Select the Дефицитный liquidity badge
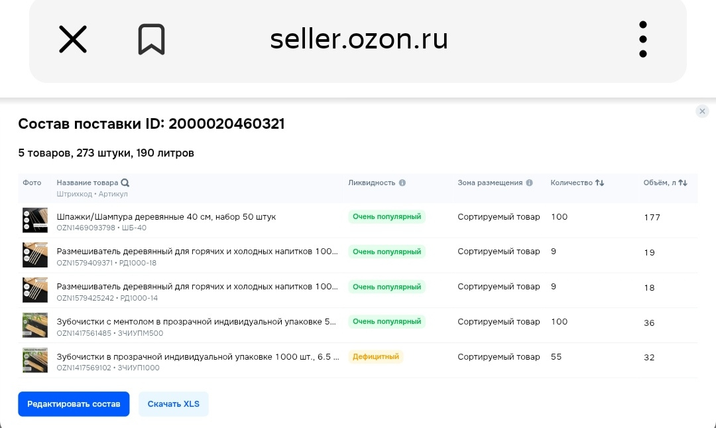 point(376,357)
